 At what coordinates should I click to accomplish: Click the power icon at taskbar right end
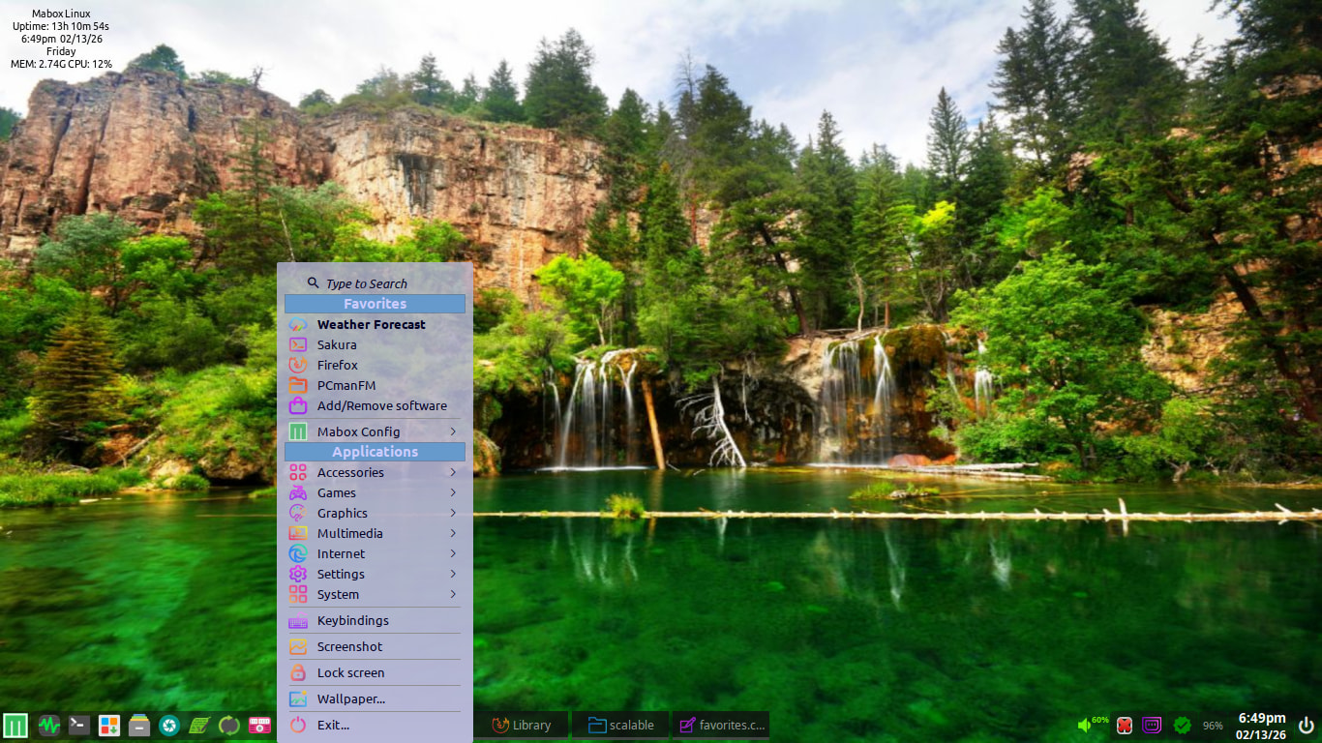[x=1307, y=725]
